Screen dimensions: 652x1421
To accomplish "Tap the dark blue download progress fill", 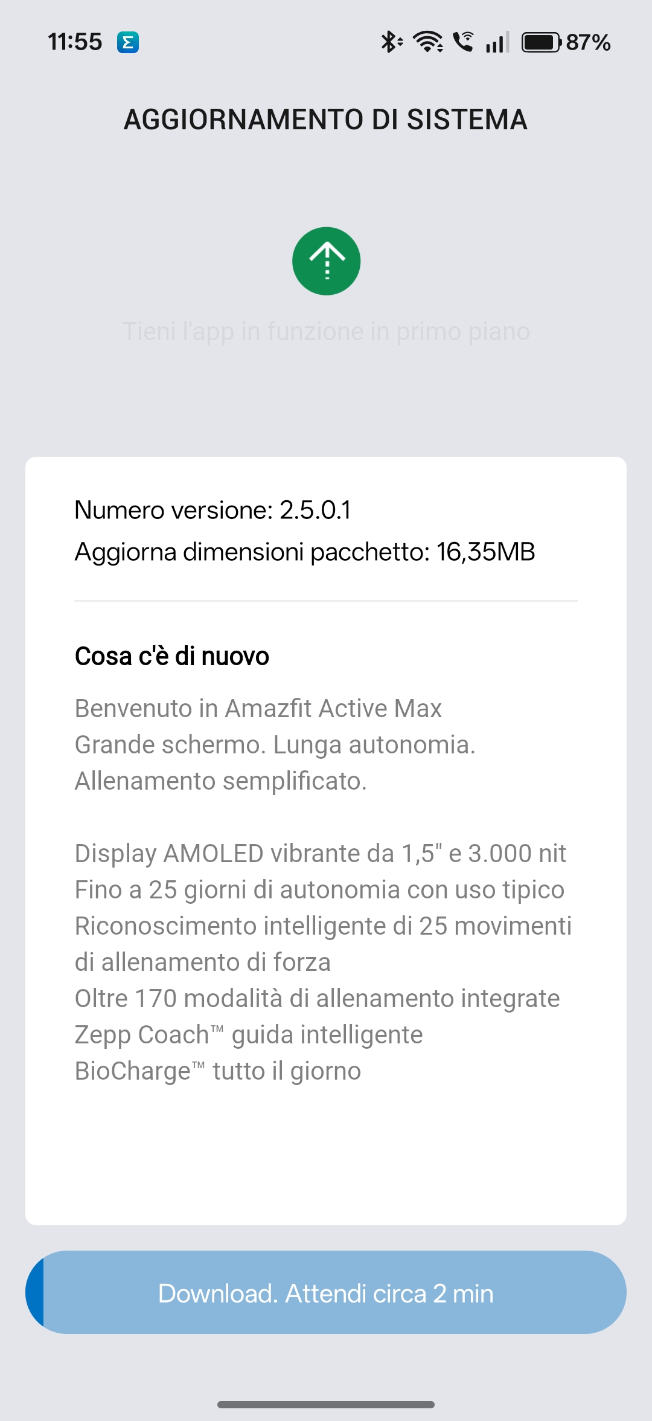I will [x=35, y=1292].
